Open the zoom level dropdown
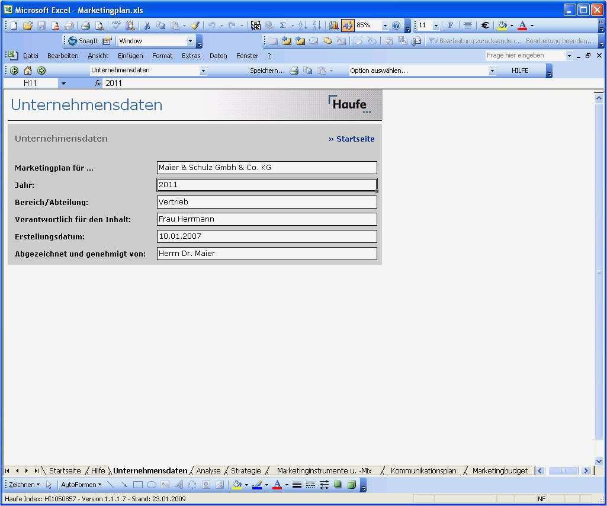This screenshot has height=506, width=607. coord(385,25)
